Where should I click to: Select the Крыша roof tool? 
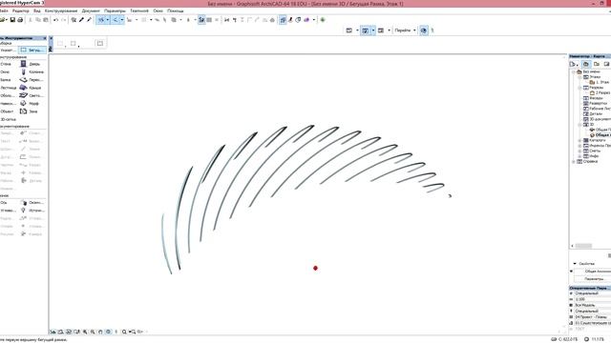coord(32,88)
